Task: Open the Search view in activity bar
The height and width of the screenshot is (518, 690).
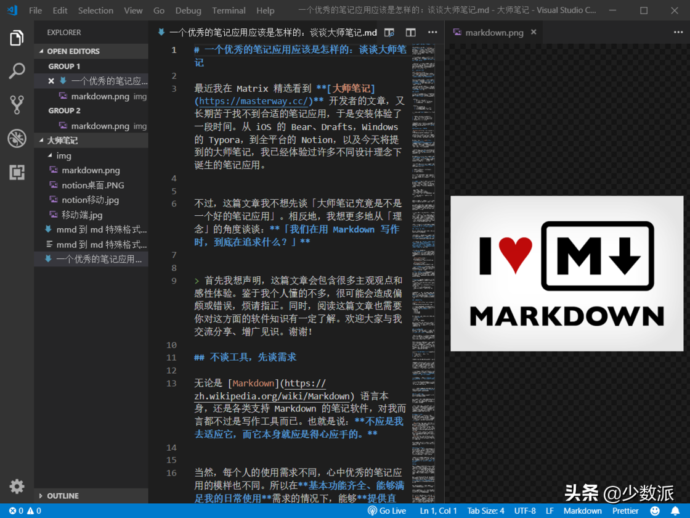Action: click(x=17, y=71)
